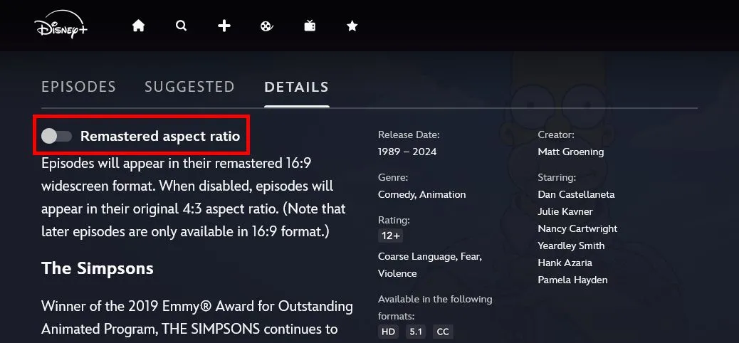This screenshot has width=739, height=343.
Task: Open Series via TV icon
Action: (x=310, y=26)
